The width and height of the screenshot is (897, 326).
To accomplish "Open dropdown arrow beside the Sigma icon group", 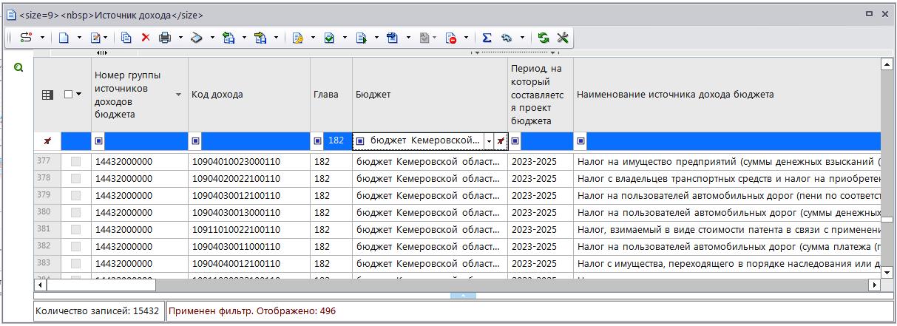I will pyautogui.click(x=523, y=37).
